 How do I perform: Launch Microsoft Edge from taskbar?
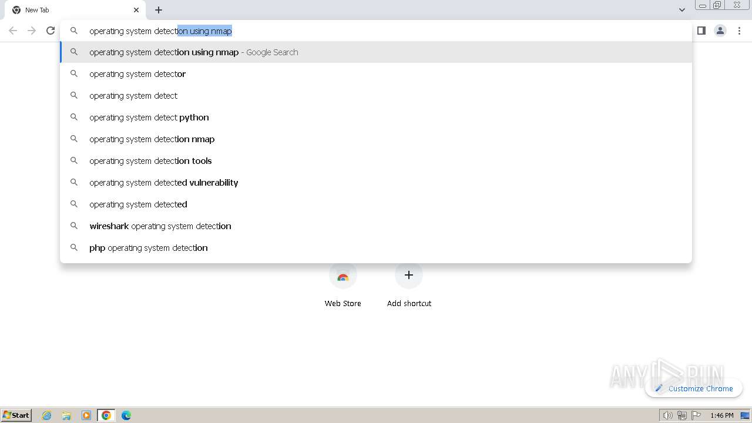tap(126, 415)
